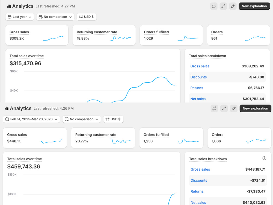Viewport: 273px width, 205px height.
Task: Open Gross sales $448.1K card
Action: click(x=35, y=138)
